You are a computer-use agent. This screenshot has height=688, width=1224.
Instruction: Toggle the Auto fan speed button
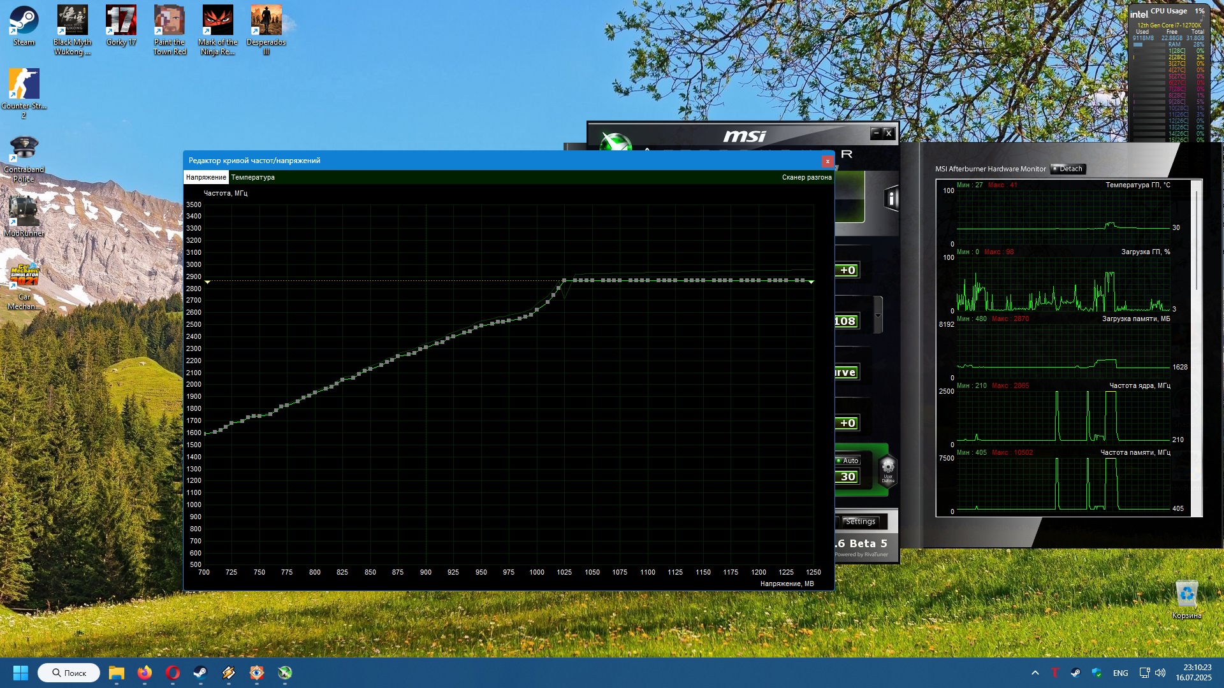coord(848,461)
